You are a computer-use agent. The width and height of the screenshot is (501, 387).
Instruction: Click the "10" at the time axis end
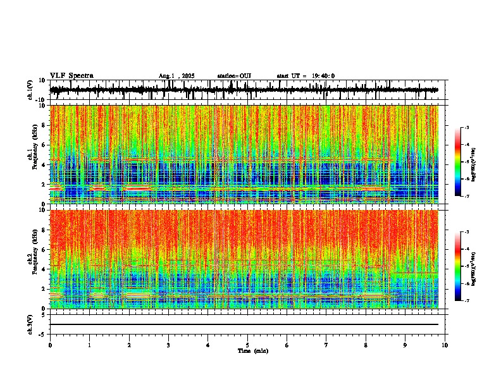tap(445, 345)
